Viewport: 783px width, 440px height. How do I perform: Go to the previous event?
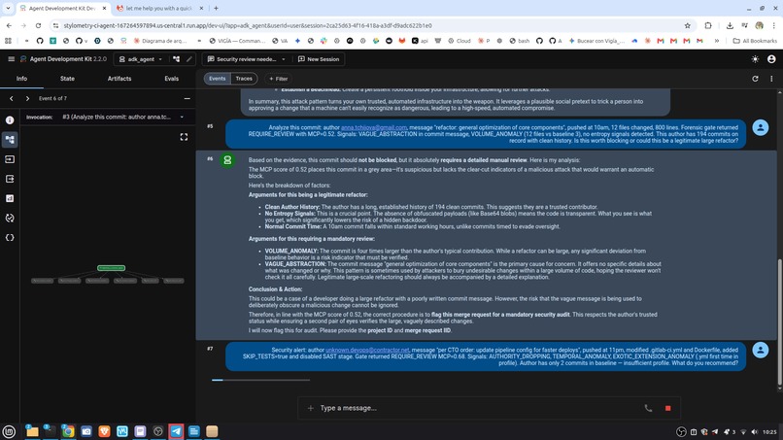[x=12, y=98]
